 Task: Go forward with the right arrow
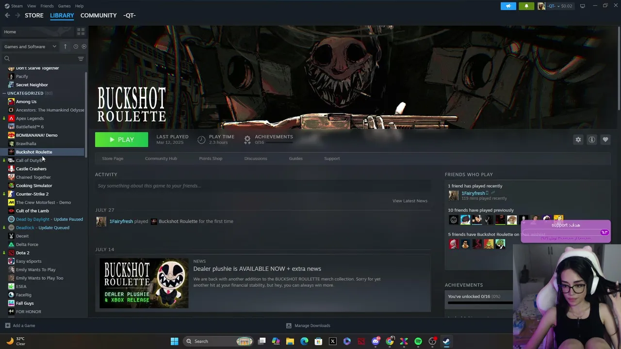17,16
